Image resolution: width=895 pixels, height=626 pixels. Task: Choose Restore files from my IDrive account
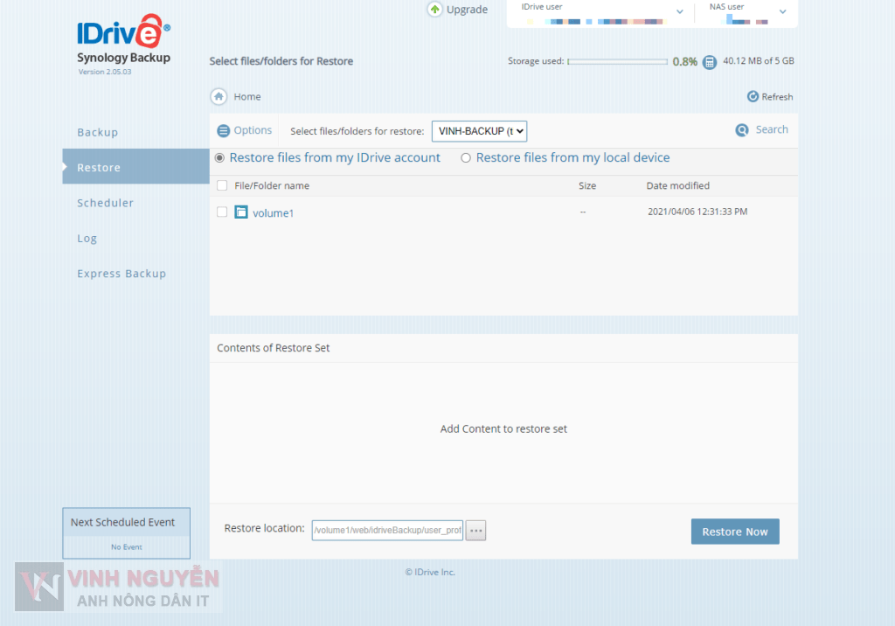pos(219,158)
